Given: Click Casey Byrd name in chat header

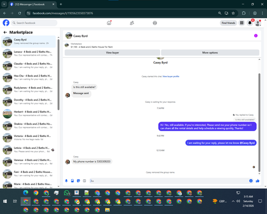Looking at the screenshot, I should [x=81, y=36].
